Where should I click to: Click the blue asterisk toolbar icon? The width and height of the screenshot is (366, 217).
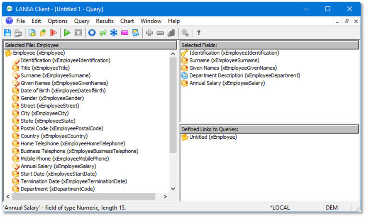(114, 33)
